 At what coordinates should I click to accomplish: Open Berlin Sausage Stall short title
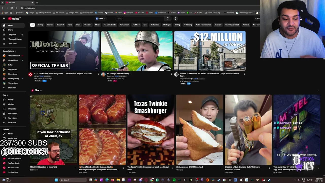click(x=99, y=168)
